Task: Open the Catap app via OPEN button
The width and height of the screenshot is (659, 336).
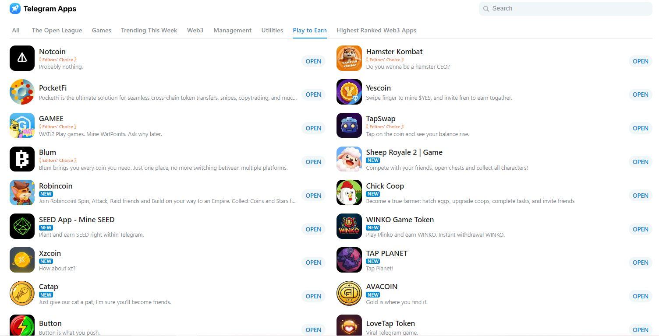Action: [313, 296]
